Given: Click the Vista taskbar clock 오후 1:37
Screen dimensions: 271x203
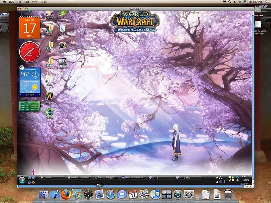Looking at the screenshot, I should pos(246,176).
